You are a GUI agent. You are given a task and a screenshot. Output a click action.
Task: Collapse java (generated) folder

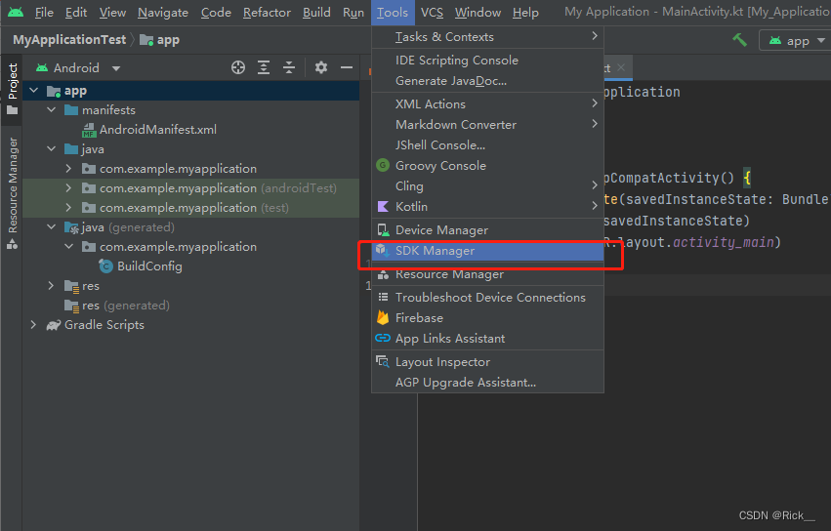point(52,227)
